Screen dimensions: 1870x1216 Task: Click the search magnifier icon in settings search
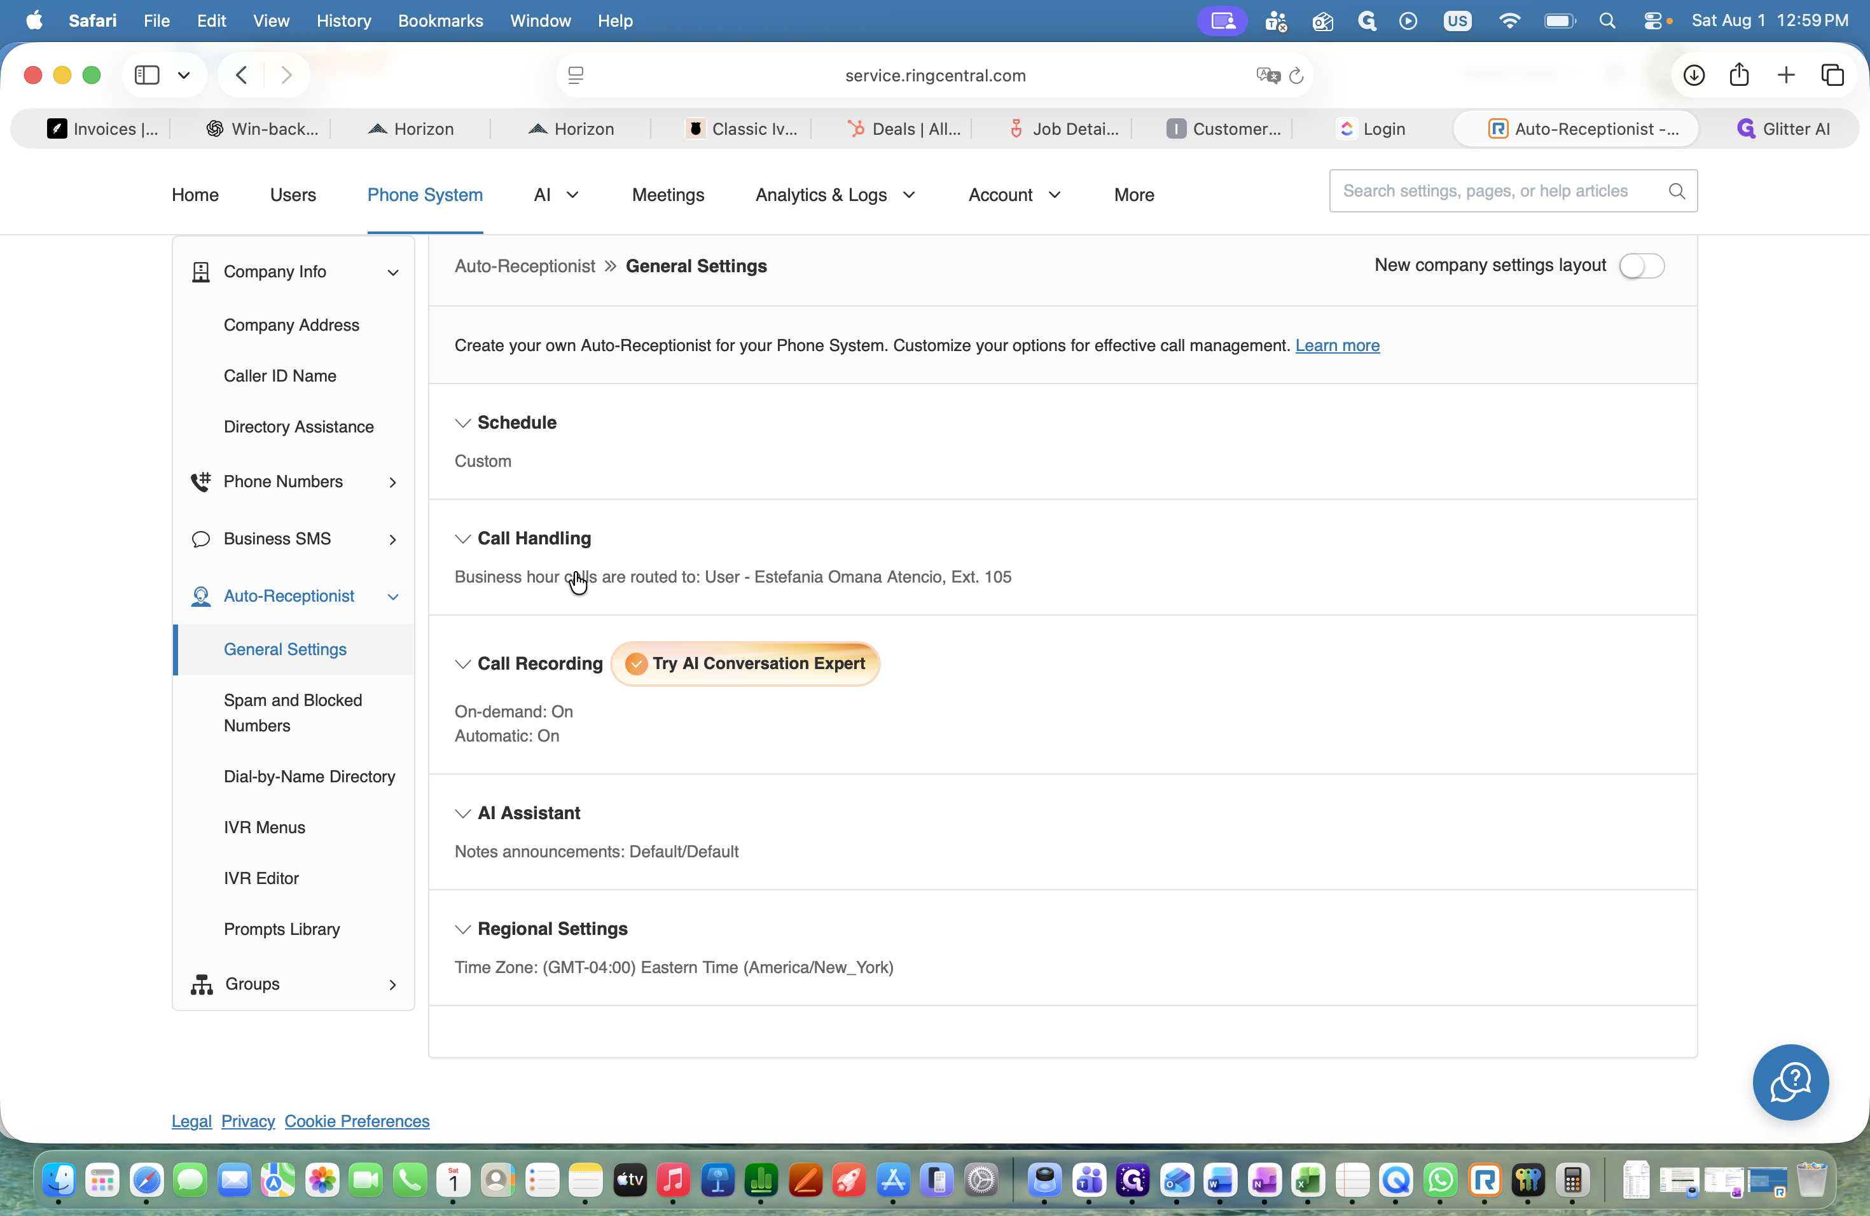[x=1676, y=191]
